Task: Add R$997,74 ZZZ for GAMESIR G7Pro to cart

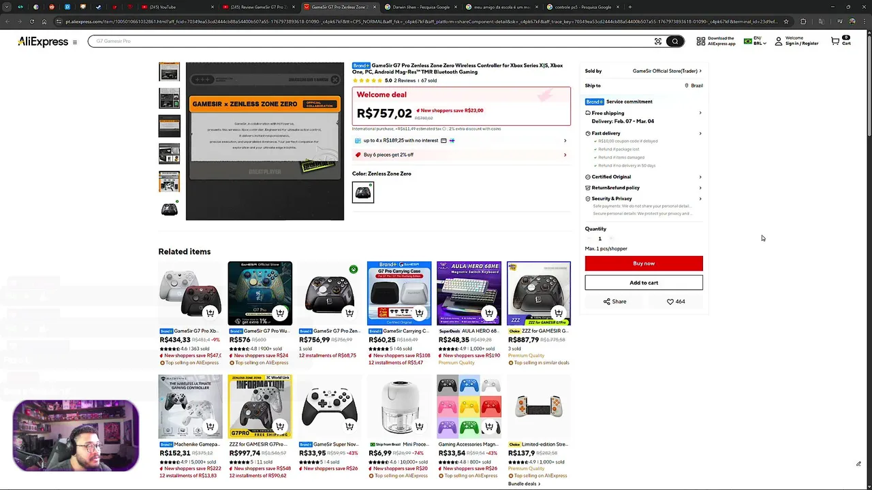Action: [280, 427]
